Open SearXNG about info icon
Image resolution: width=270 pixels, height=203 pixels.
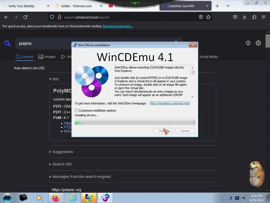pyautogui.click(x=248, y=43)
